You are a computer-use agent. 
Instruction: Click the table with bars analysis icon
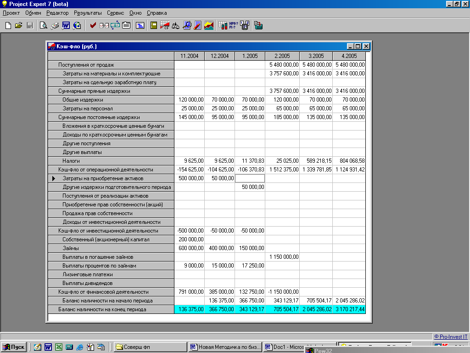[223, 26]
